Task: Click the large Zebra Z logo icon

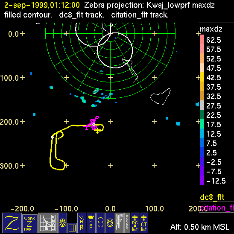Action: (x=12, y=223)
